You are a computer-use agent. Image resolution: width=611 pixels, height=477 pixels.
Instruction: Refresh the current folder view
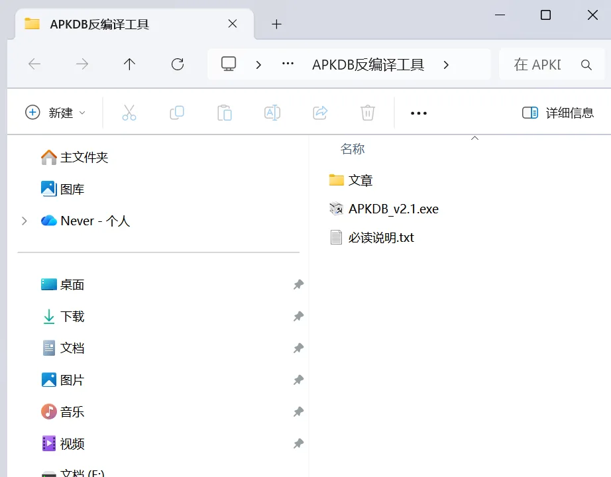pyautogui.click(x=178, y=64)
